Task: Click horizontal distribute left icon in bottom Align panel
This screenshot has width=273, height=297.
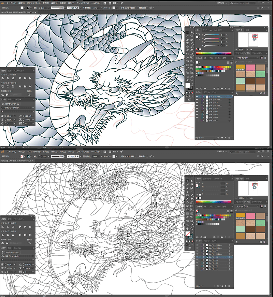Action: click(20, 235)
